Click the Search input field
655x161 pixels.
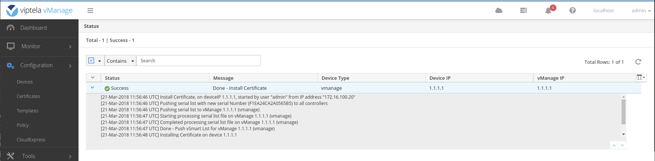[x=198, y=60]
